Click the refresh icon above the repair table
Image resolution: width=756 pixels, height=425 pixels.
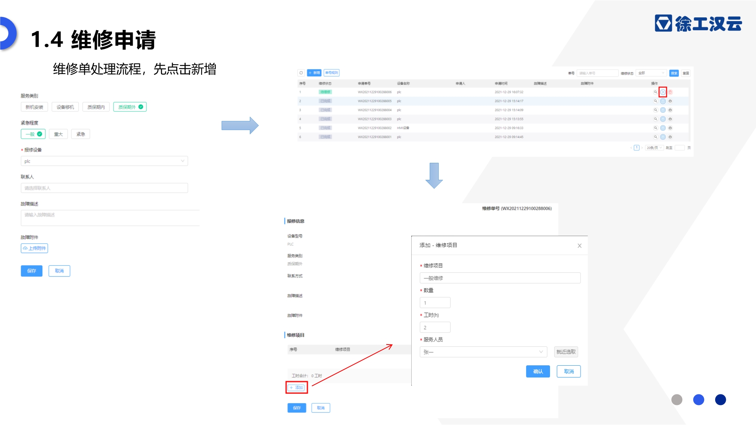pyautogui.click(x=301, y=73)
